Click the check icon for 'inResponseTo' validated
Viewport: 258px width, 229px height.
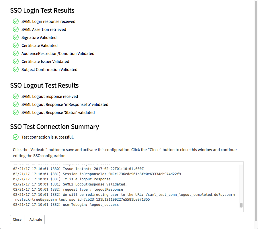click(16, 104)
